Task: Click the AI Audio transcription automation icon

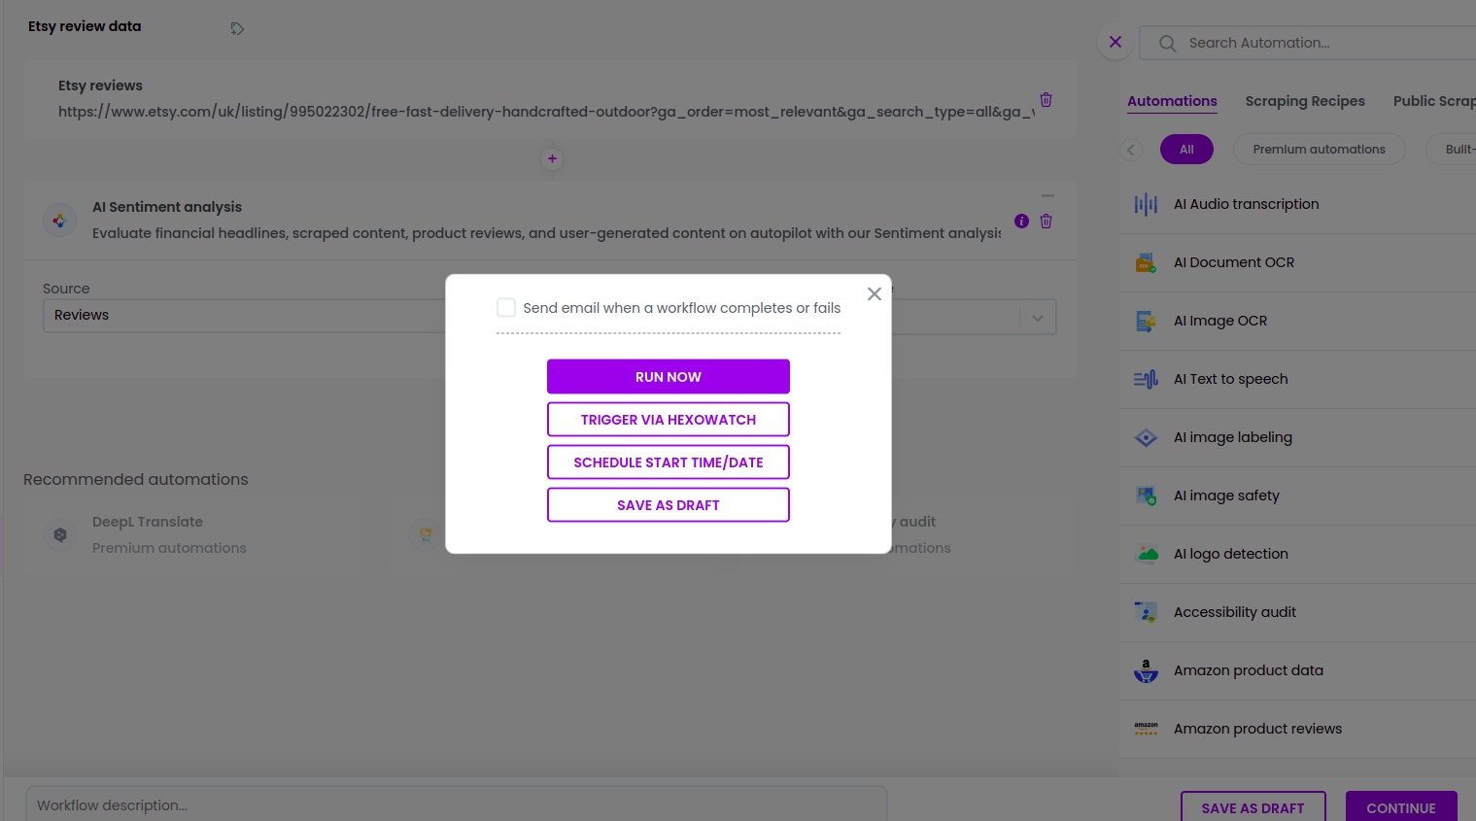Action: 1146,204
